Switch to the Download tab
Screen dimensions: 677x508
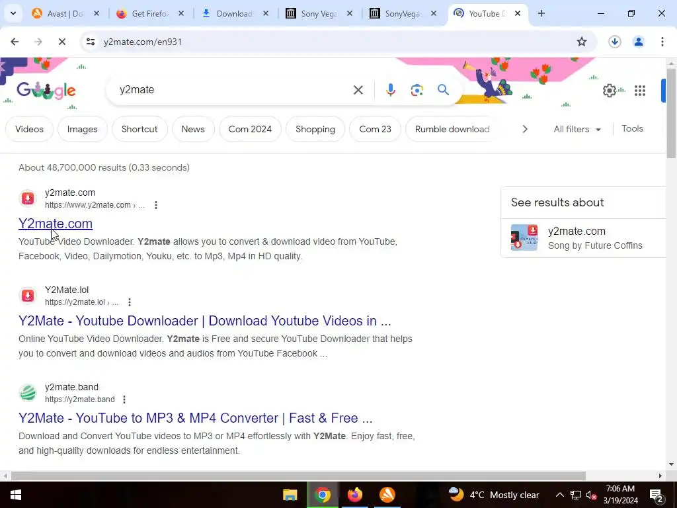tap(234, 13)
